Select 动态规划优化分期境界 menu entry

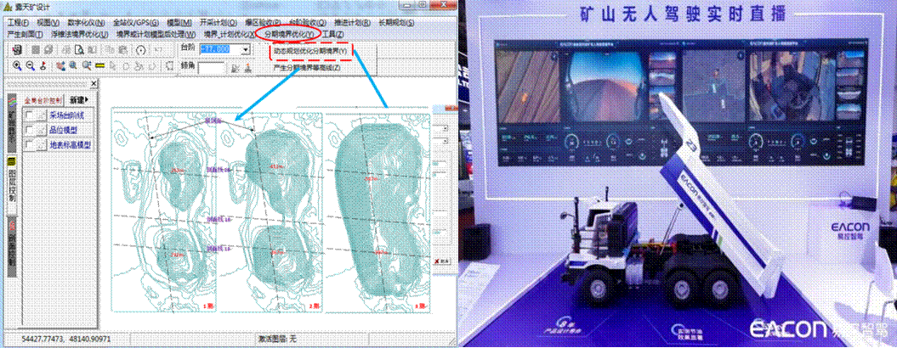pos(311,52)
